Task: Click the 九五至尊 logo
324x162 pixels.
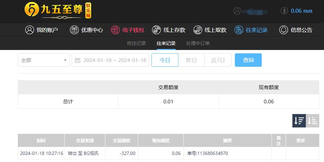Action: 58,10
